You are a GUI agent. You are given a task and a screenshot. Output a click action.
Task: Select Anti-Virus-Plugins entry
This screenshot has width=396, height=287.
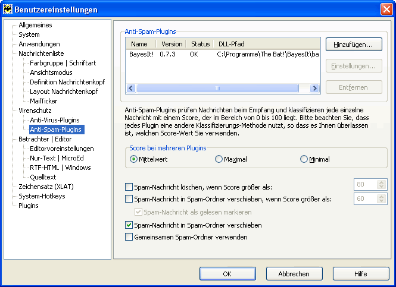[55, 120]
